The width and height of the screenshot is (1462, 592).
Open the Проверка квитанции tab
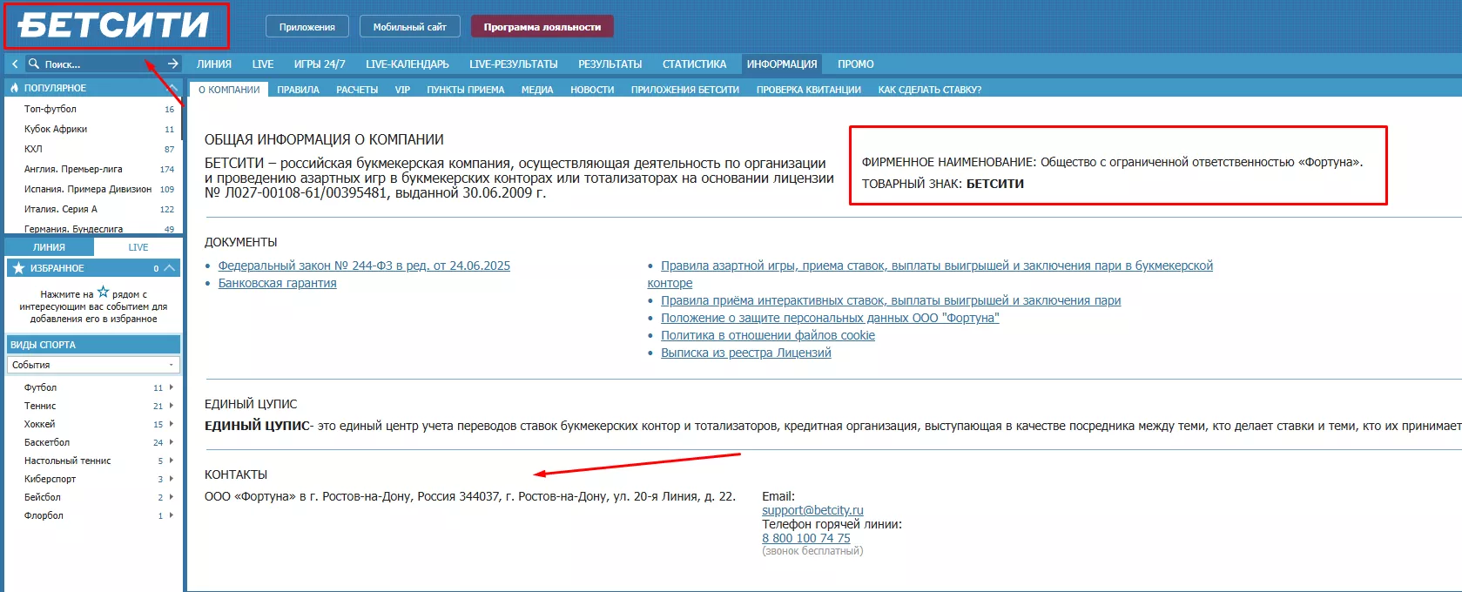(x=808, y=90)
